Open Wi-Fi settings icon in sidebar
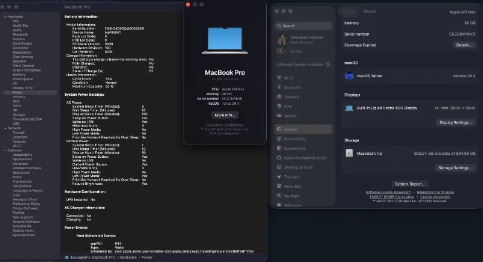 tap(279, 78)
